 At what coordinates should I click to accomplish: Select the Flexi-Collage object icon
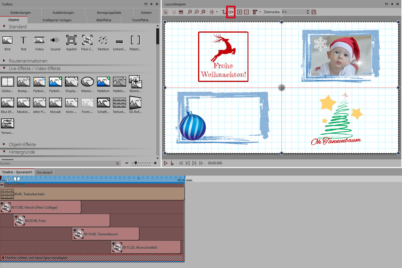[87, 40]
